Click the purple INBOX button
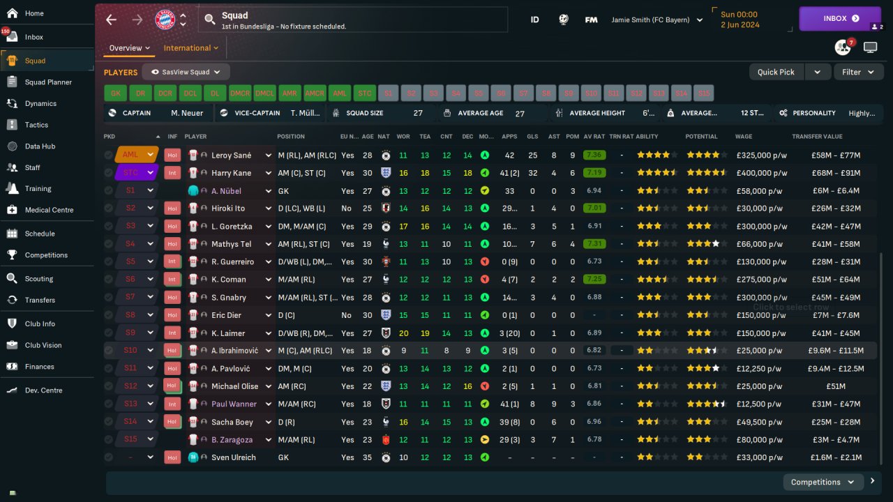893x502 pixels. pos(841,19)
